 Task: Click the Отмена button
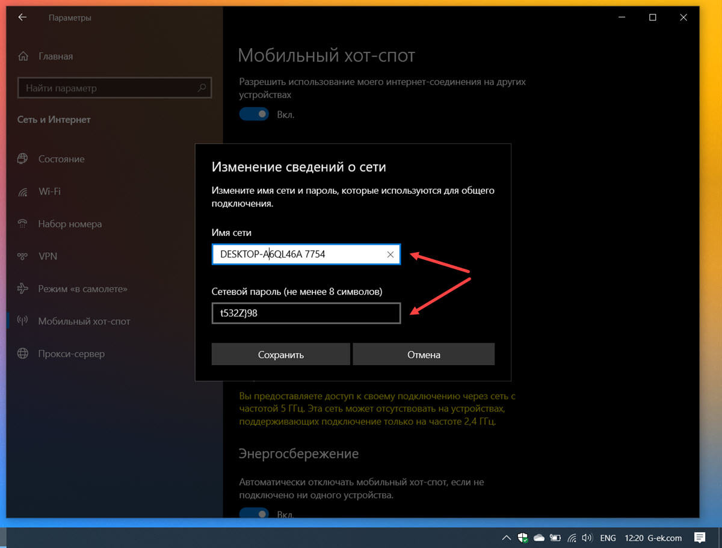(x=424, y=354)
